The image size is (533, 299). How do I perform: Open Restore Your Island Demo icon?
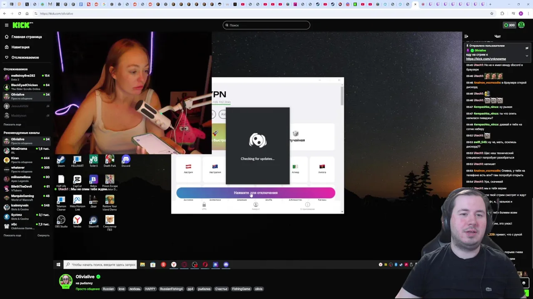(110, 203)
